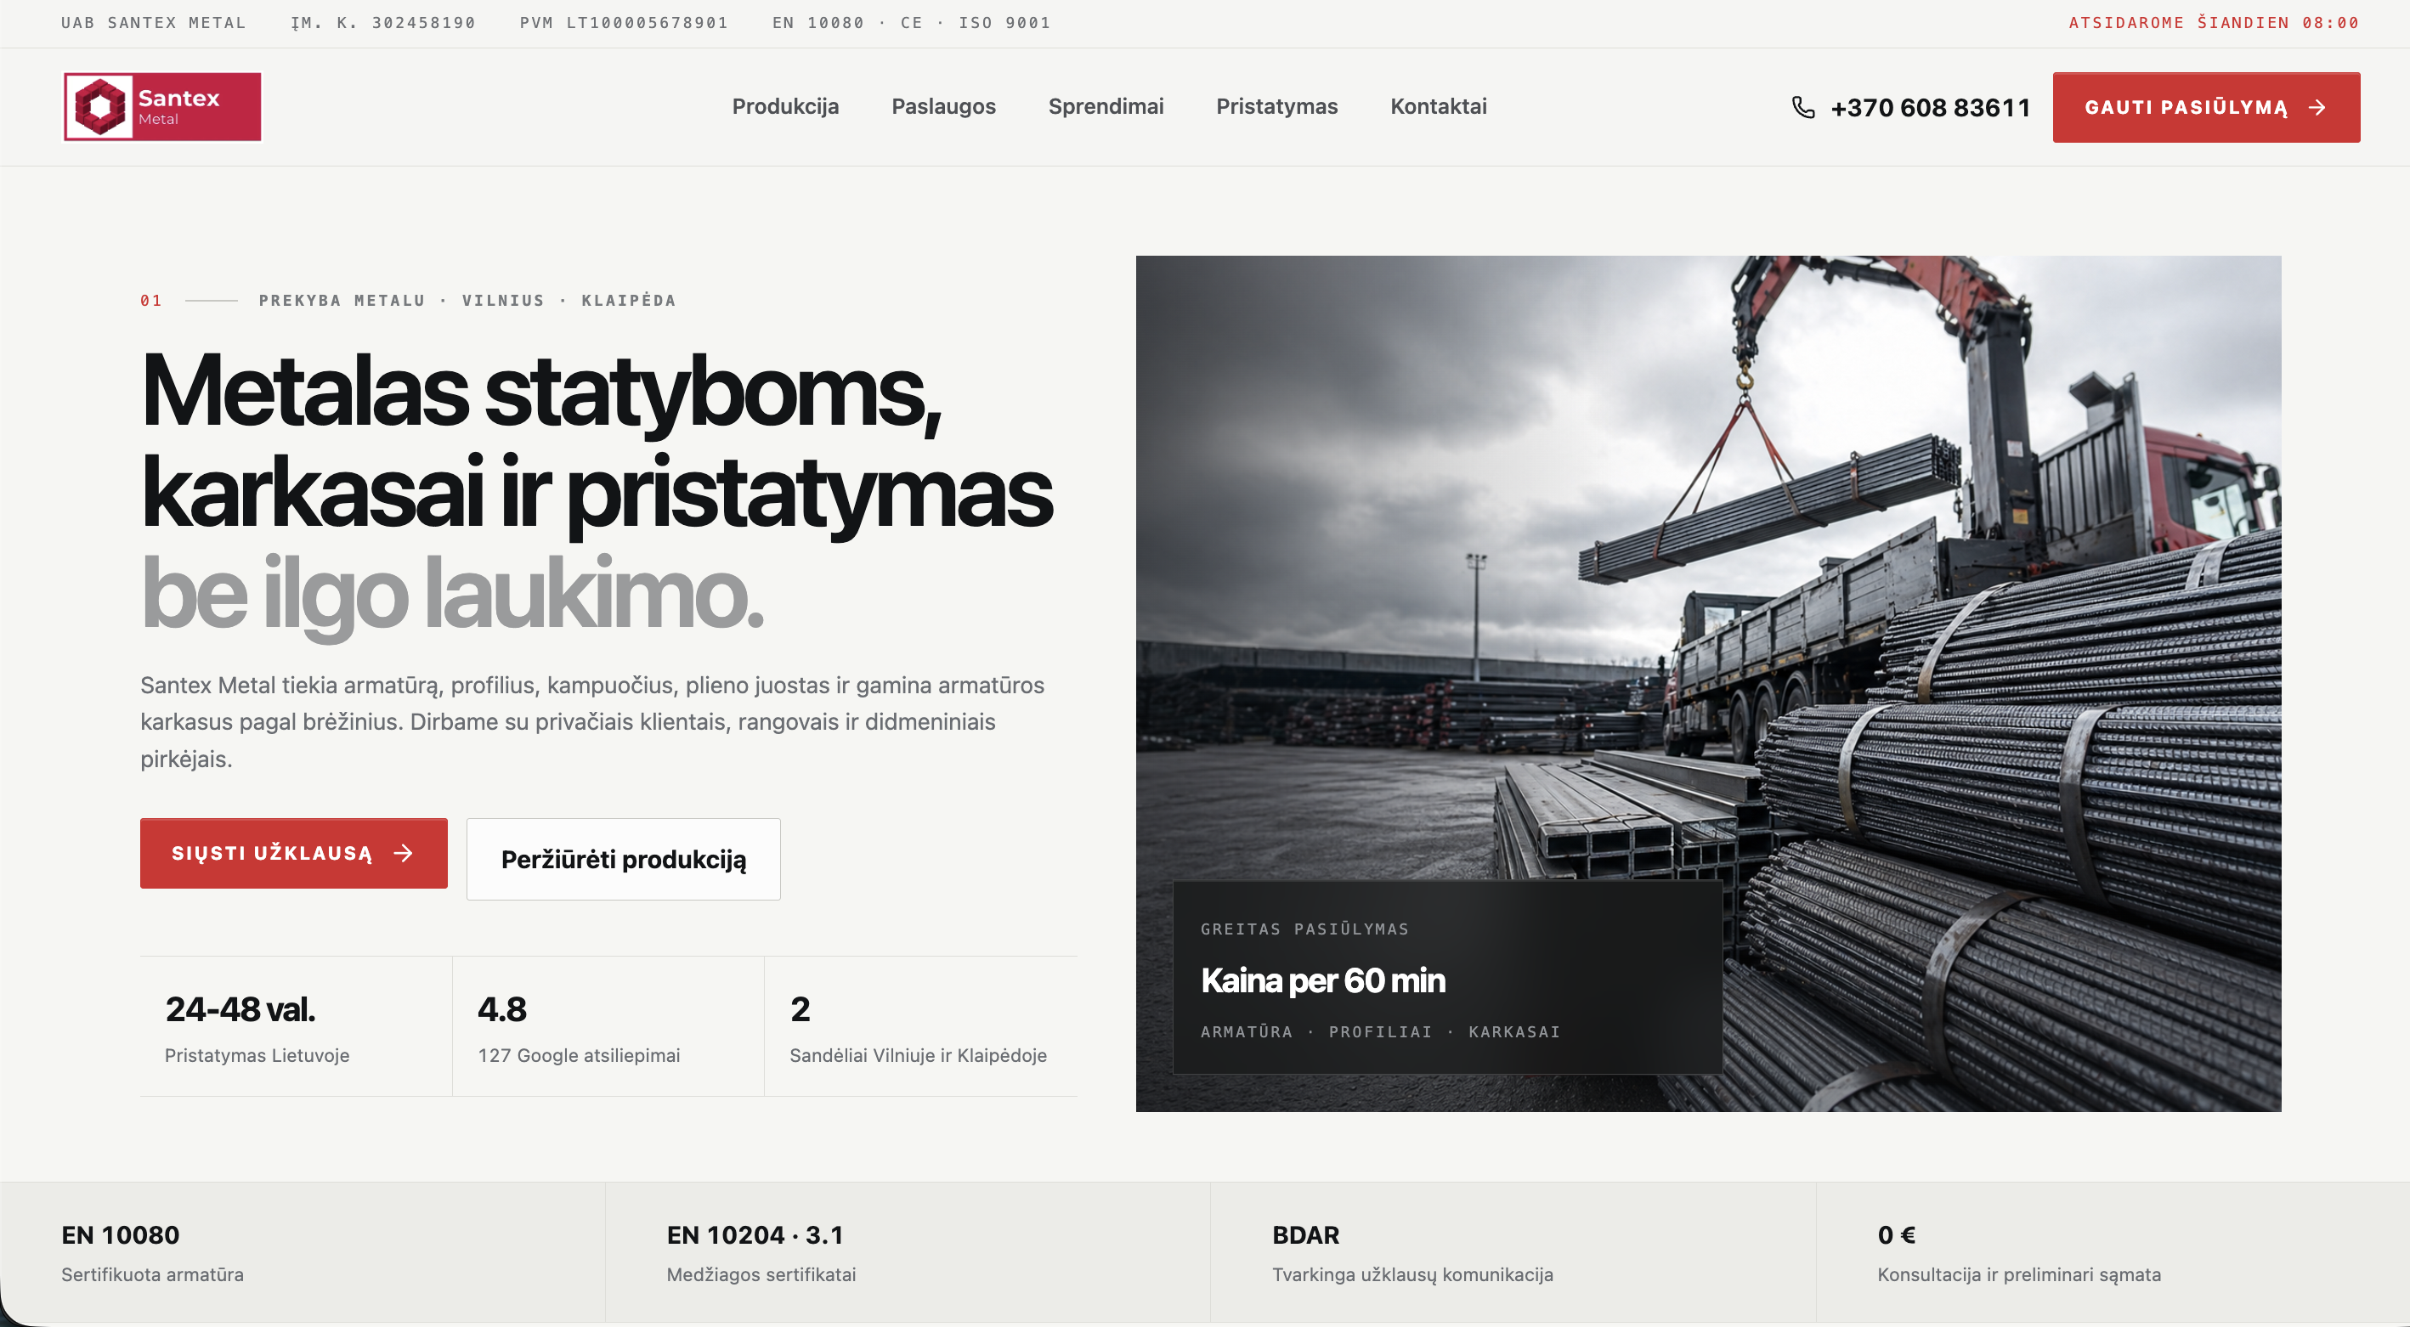Click 'Armatūra · Profiliai · Karkasai' caption

[x=1380, y=1031]
